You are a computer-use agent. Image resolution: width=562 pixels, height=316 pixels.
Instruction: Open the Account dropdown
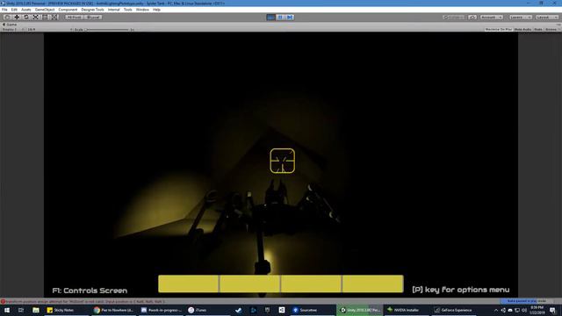click(492, 18)
